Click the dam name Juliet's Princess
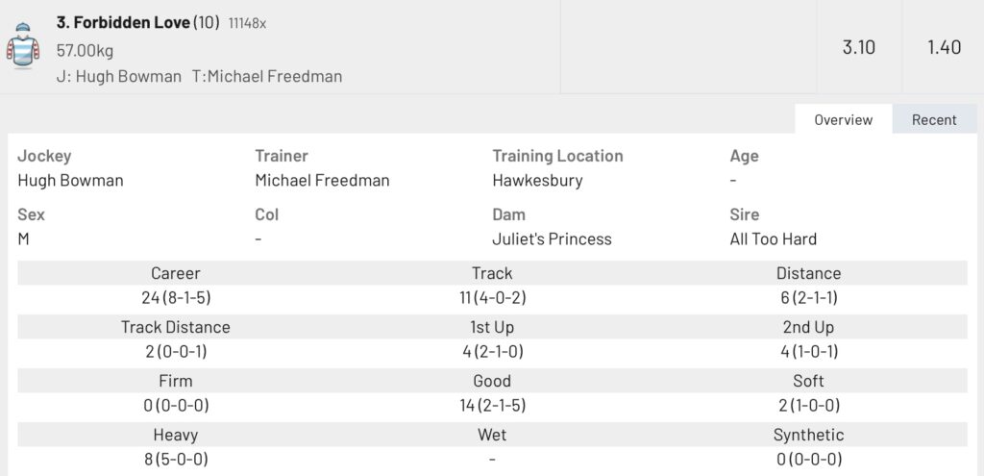 pyautogui.click(x=552, y=238)
